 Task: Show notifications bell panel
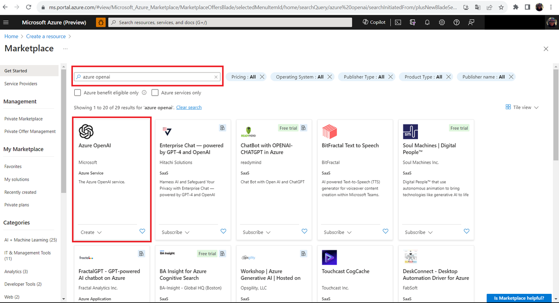pos(427,22)
